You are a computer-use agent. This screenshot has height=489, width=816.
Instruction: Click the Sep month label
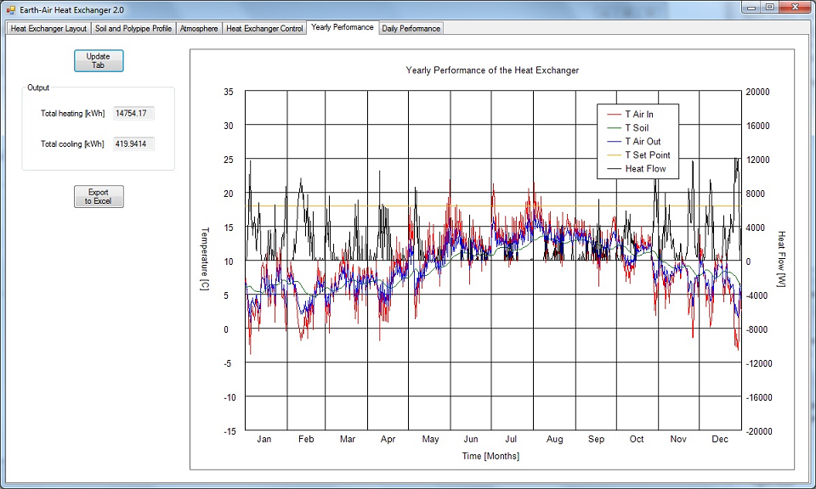pyautogui.click(x=597, y=439)
